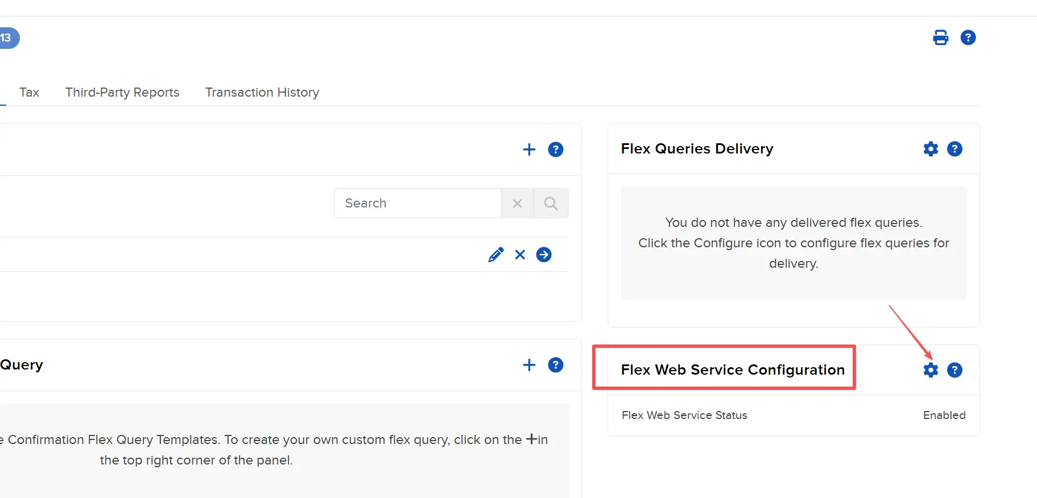1037x498 pixels.
Task: Create a custom query in the lower Query panel
Action: click(x=529, y=365)
